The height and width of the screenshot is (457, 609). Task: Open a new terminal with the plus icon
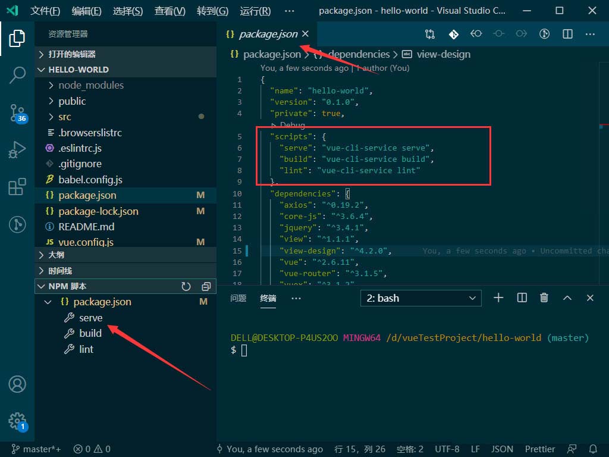pyautogui.click(x=498, y=298)
